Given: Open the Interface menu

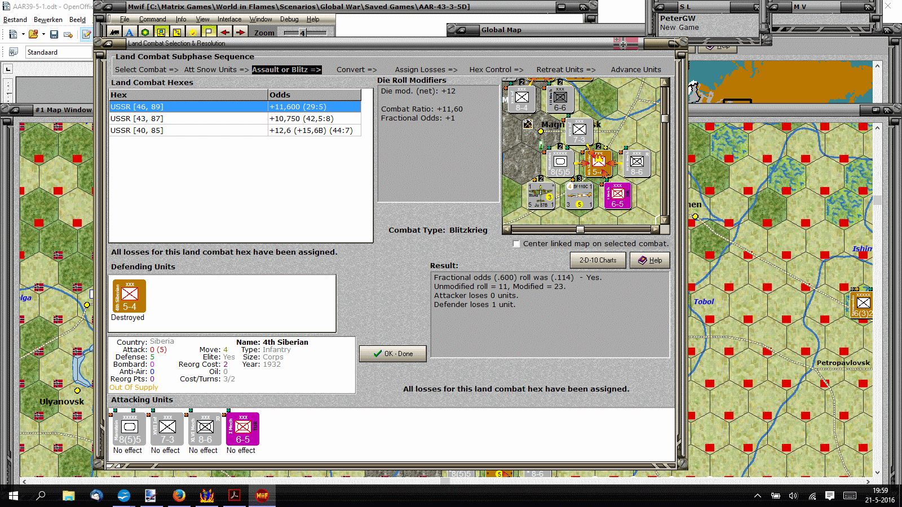Looking at the screenshot, I should click(229, 19).
